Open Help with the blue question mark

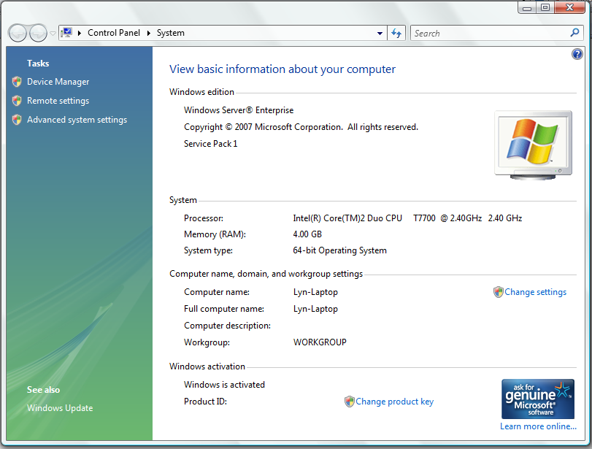click(x=577, y=54)
